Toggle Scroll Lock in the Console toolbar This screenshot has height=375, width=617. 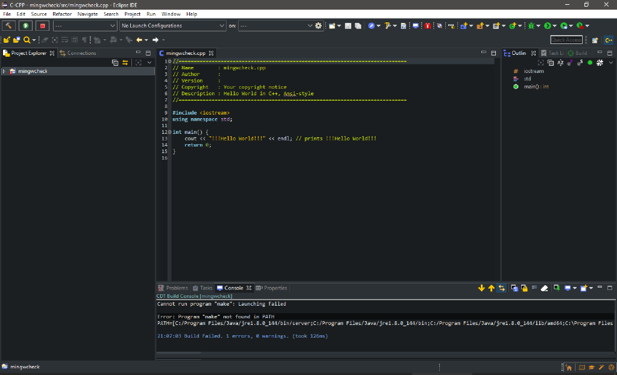tap(524, 288)
